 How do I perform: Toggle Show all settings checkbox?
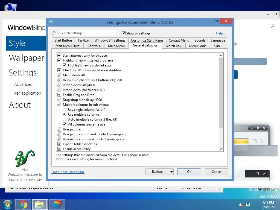click(124, 33)
